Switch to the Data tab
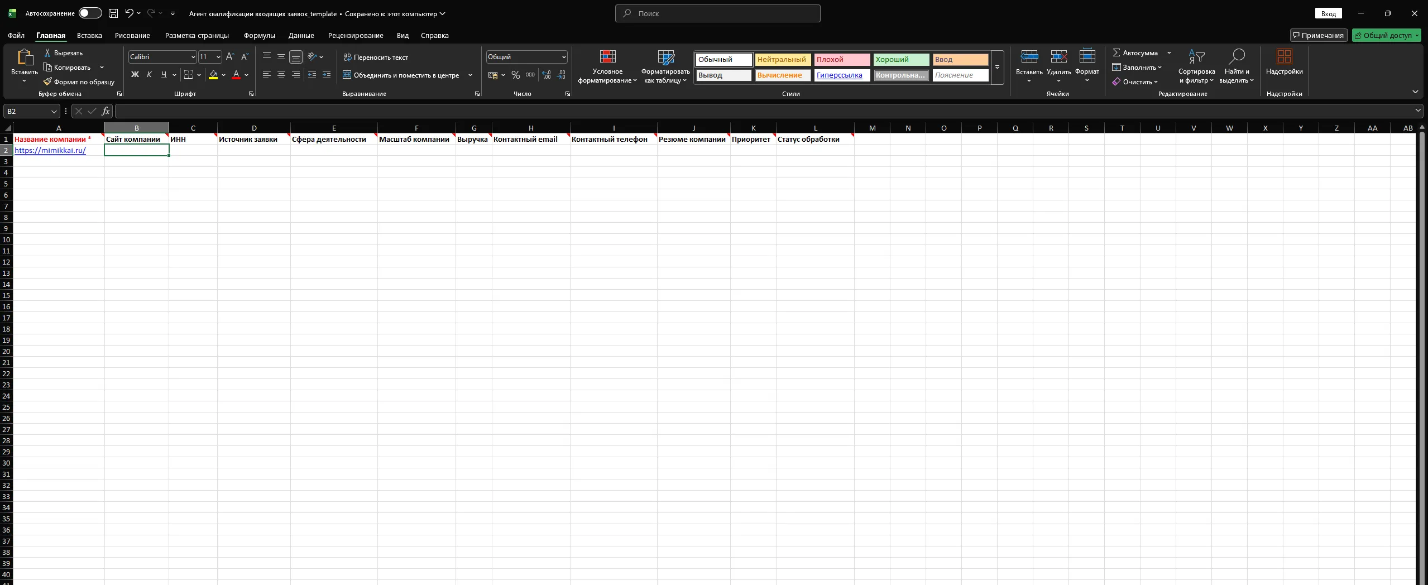 pyautogui.click(x=301, y=36)
